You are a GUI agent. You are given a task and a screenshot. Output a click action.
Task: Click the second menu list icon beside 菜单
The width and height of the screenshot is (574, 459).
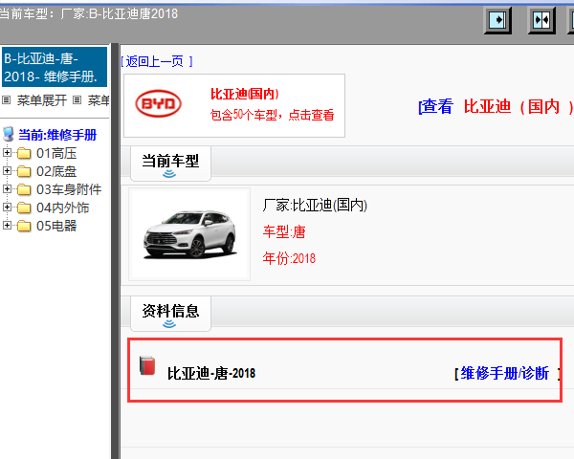pos(77,99)
